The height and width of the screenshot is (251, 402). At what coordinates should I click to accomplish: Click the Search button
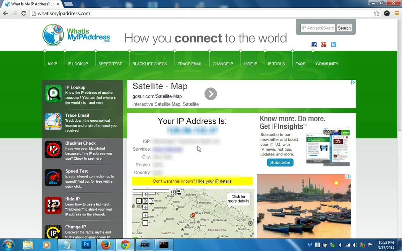coord(344,28)
